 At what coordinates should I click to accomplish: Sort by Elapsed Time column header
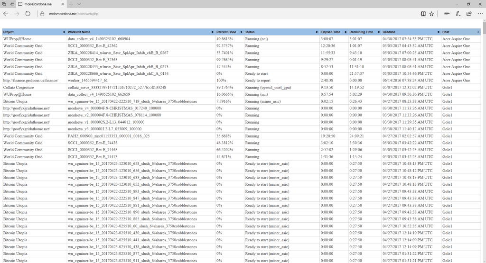pos(334,32)
